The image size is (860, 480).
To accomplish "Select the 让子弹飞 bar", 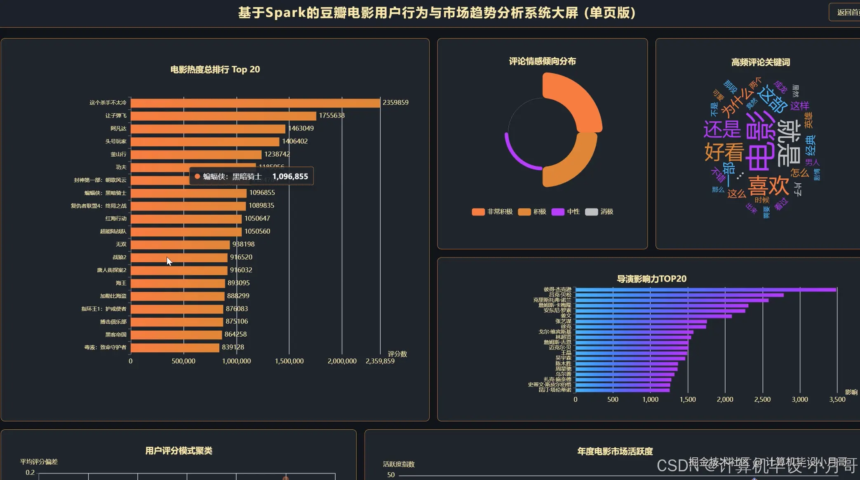I will [223, 116].
